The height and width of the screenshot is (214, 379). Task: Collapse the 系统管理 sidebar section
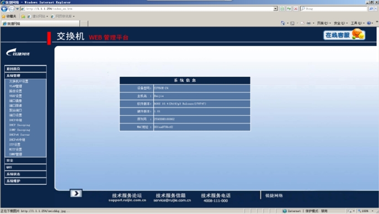[25, 76]
